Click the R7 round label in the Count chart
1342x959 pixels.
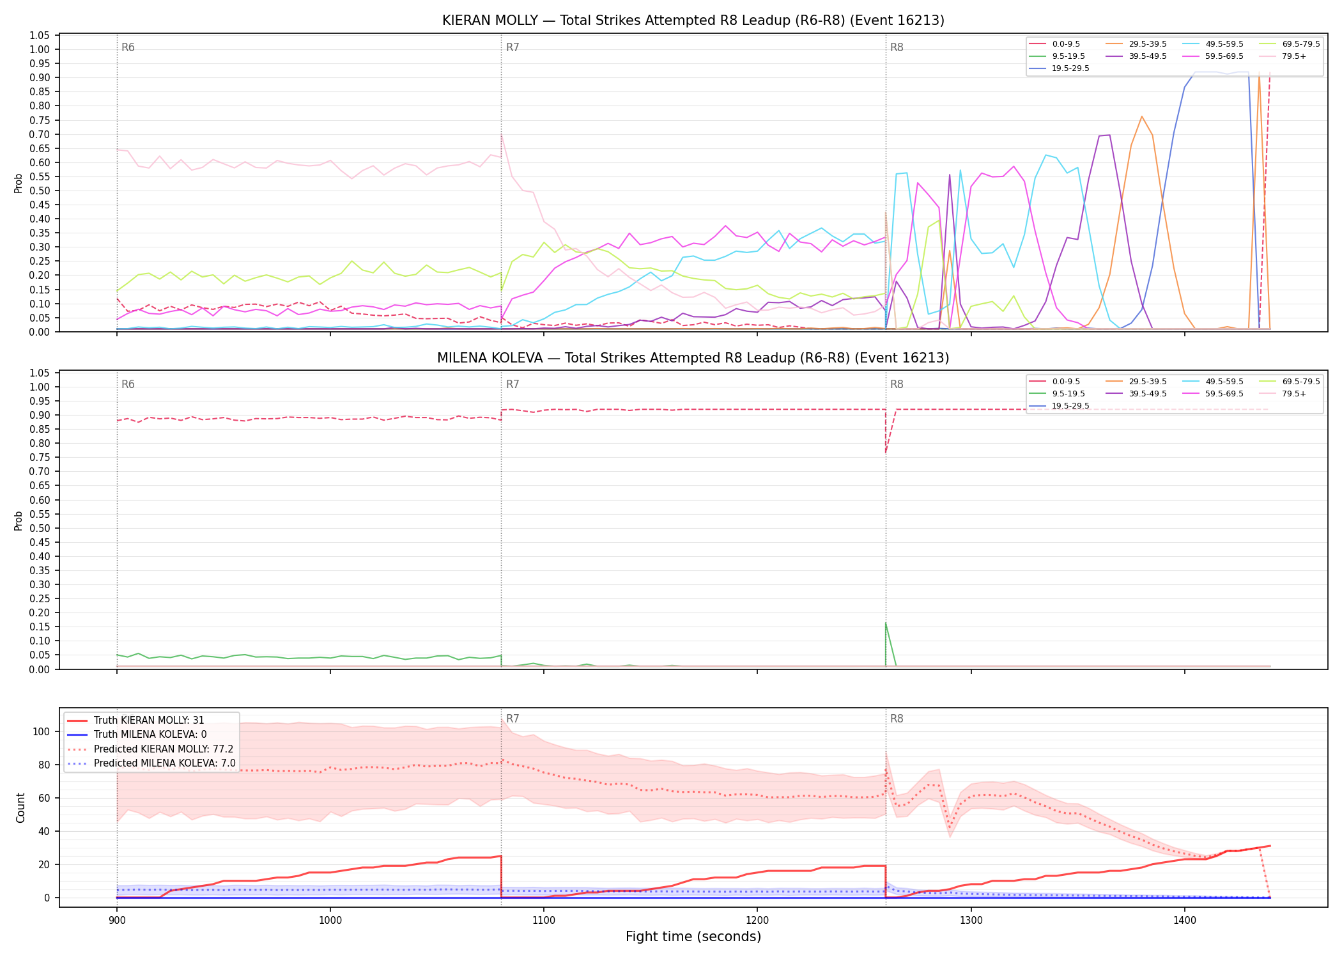(513, 719)
